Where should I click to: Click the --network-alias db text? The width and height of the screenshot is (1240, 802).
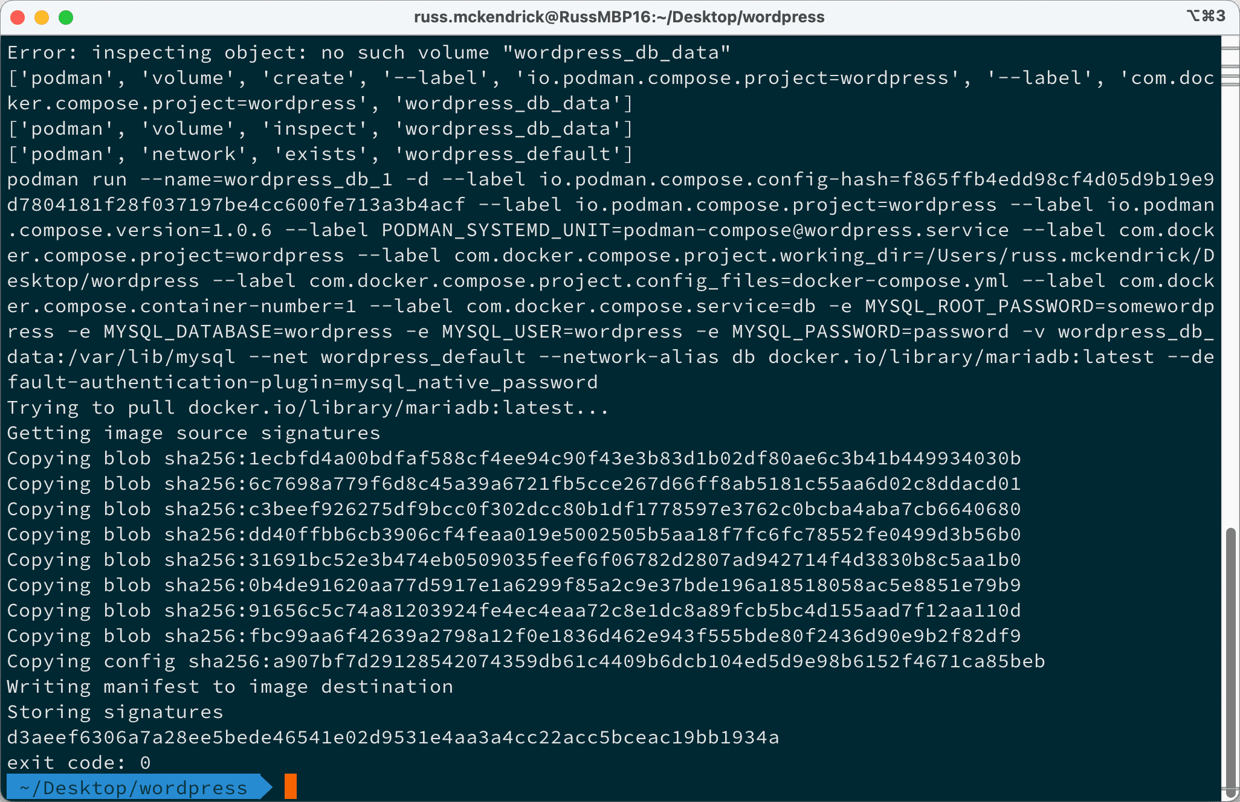[647, 356]
